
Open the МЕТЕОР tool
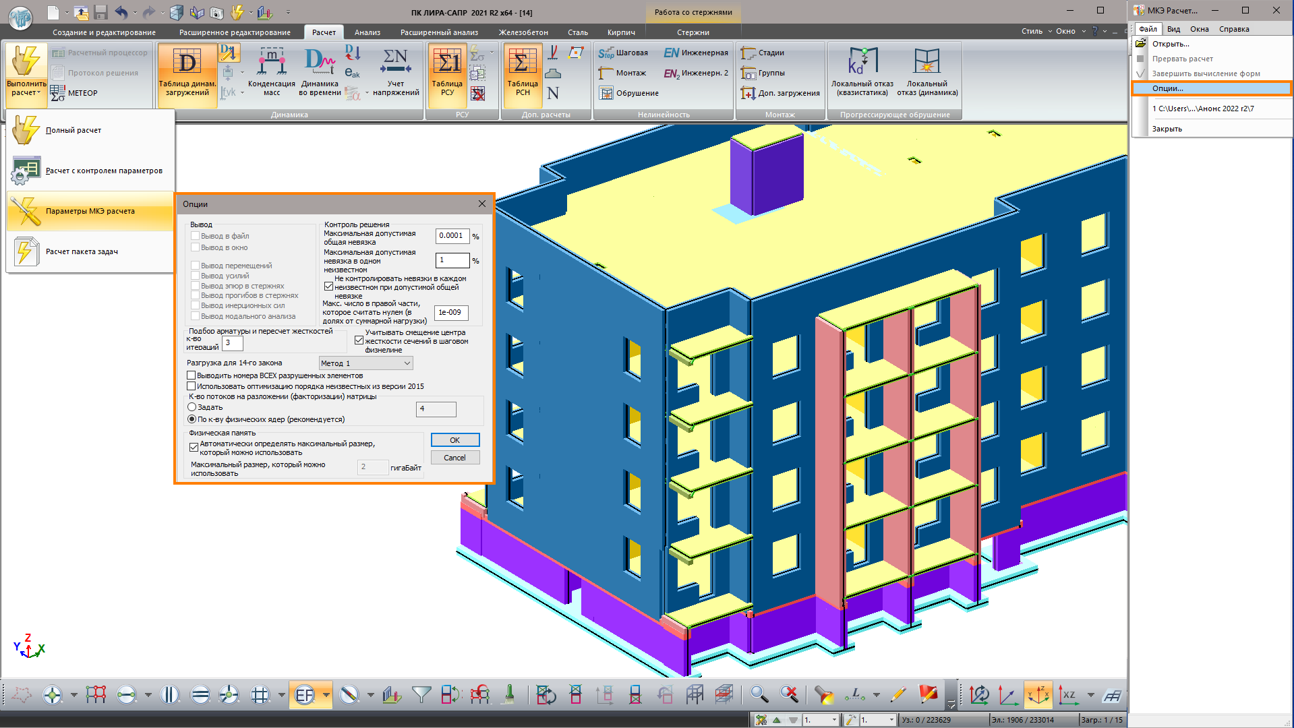[75, 93]
